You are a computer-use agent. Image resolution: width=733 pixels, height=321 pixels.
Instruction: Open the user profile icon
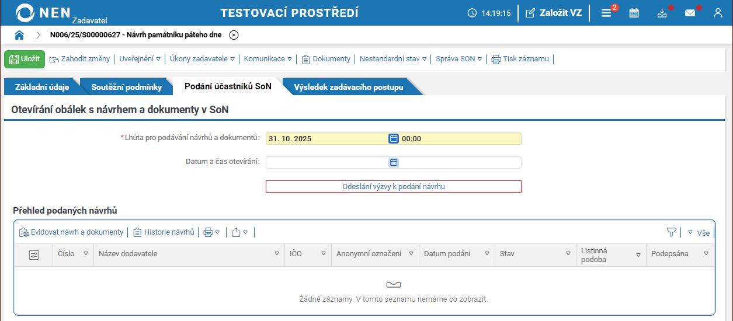718,13
